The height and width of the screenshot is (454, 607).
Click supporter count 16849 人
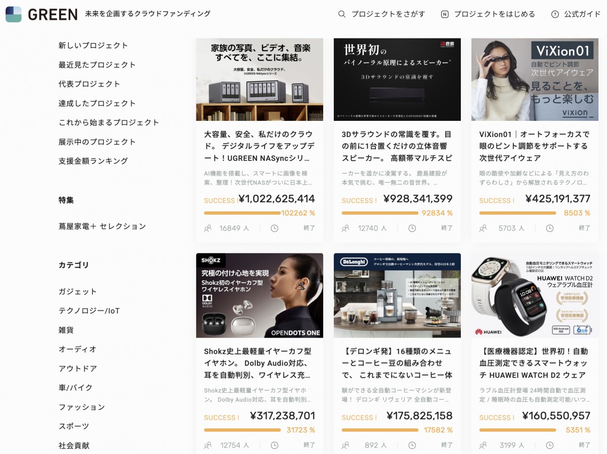click(x=234, y=228)
